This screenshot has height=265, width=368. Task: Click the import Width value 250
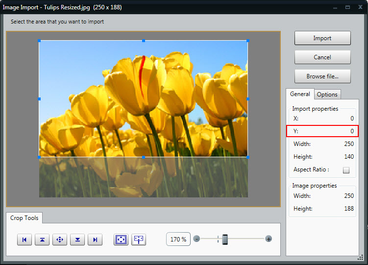pyautogui.click(x=349, y=144)
